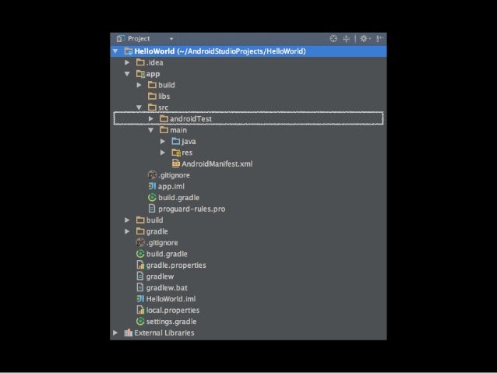Expand External Libraries

[x=115, y=333]
